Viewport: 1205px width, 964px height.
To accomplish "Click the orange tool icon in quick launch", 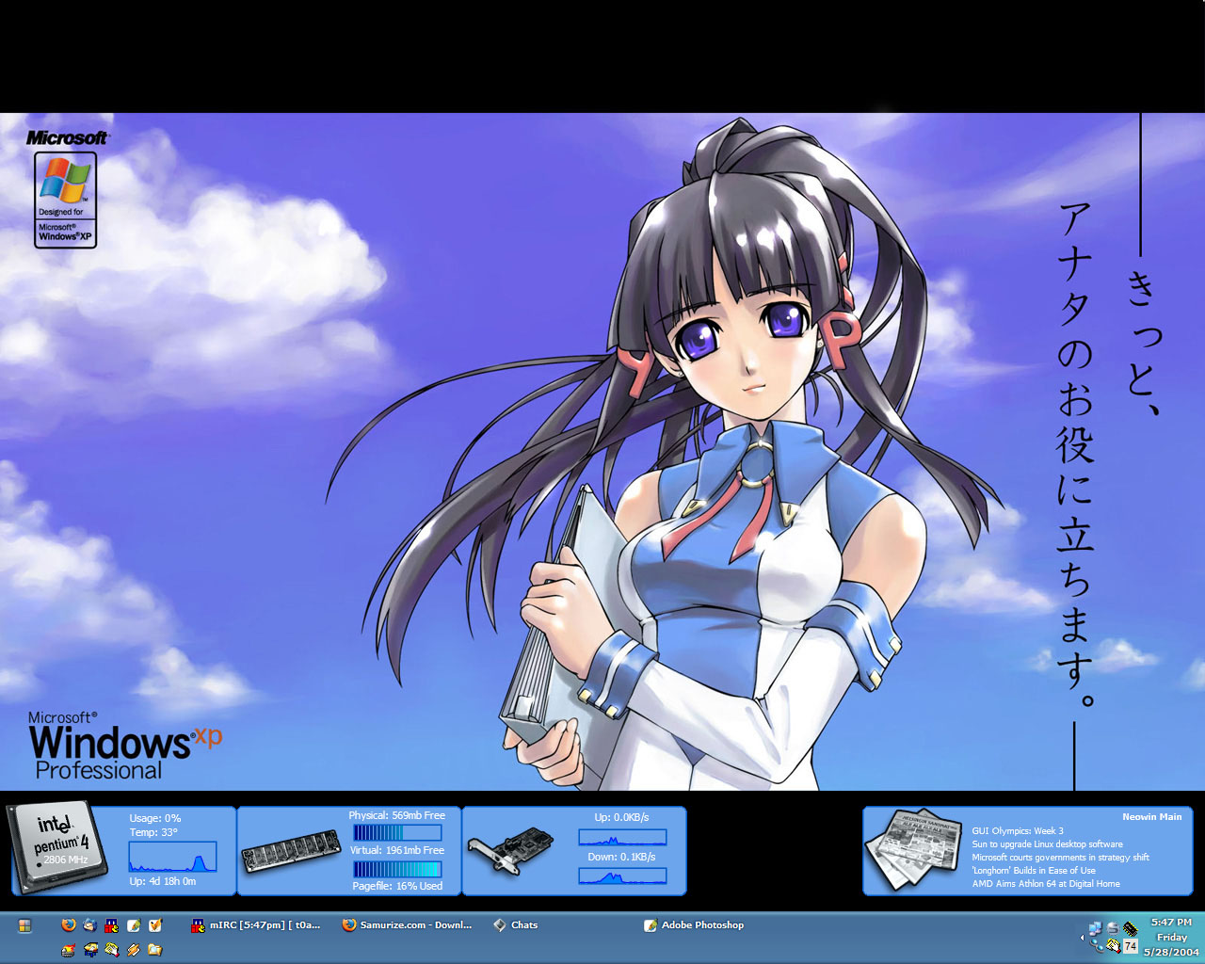I will pyautogui.click(x=134, y=950).
